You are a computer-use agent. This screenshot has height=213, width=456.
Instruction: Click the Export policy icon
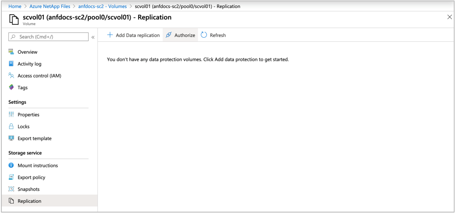tap(12, 177)
